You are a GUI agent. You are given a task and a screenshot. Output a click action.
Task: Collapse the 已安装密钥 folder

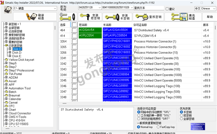coord(7,45)
